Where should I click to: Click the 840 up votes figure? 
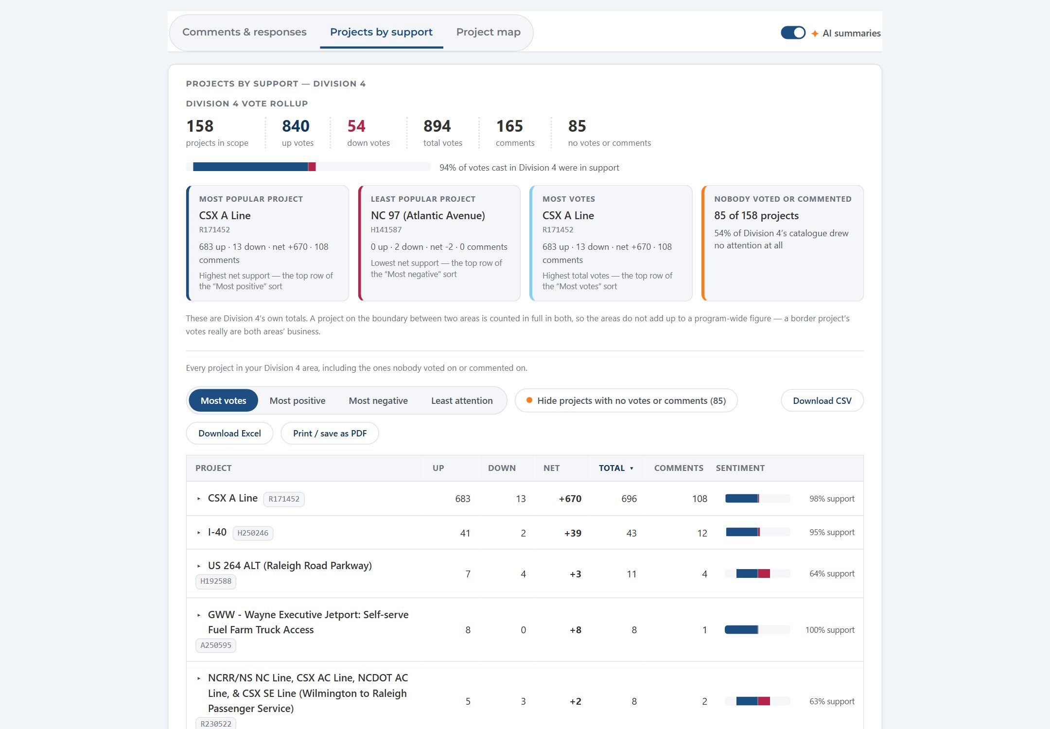pyautogui.click(x=296, y=126)
